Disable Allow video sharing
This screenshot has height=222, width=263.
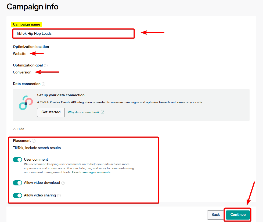(17, 195)
